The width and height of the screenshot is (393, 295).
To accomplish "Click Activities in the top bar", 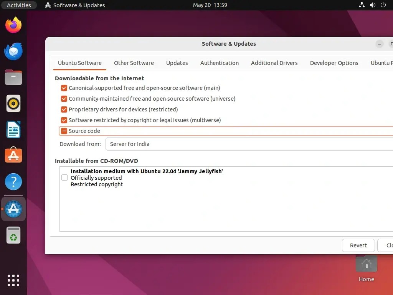I will click(x=19, y=5).
